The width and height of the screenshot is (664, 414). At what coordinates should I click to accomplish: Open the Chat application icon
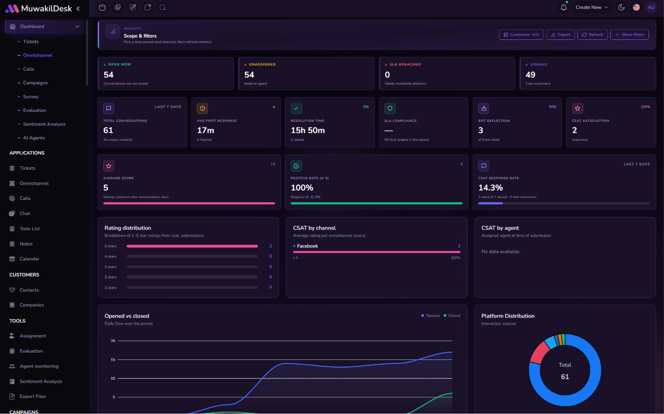[x=12, y=214]
